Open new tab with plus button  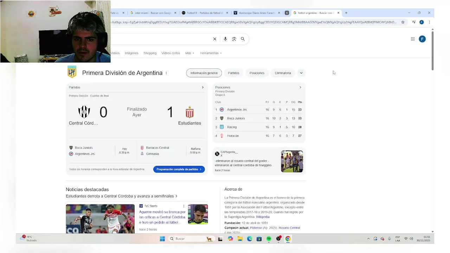(x=346, y=13)
